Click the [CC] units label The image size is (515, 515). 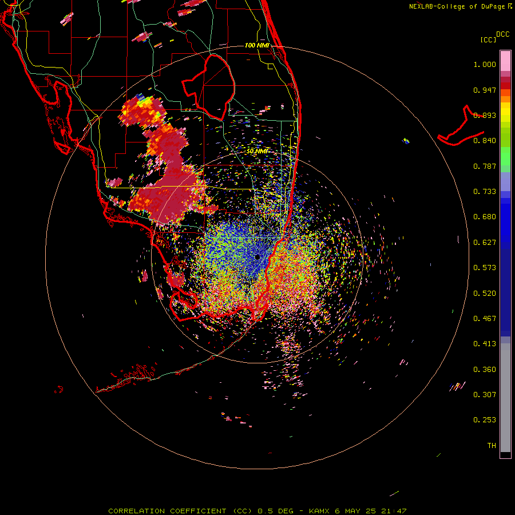coord(488,39)
